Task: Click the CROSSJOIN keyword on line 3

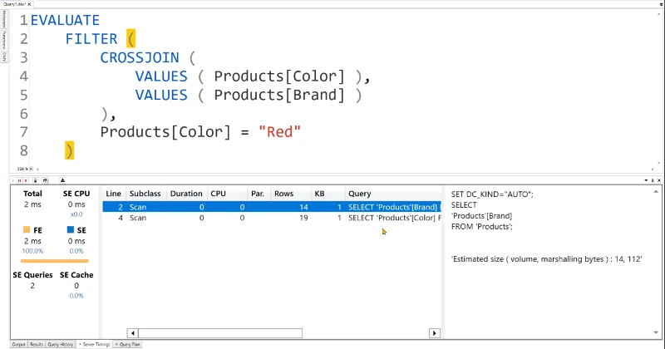Action: pos(140,57)
